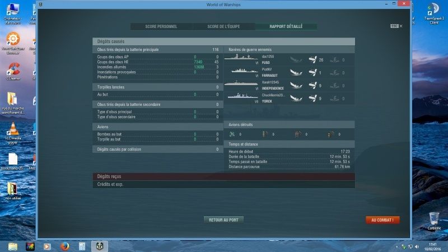Open World of Warships taskbar icon
Image resolution: width=448 pixels, height=252 pixels.
(x=100, y=246)
